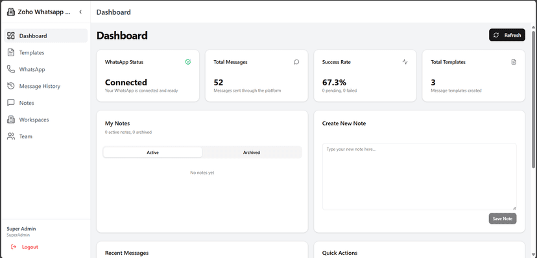Click the WhatsApp phone icon in sidebar
This screenshot has height=258, width=537.
tap(11, 69)
